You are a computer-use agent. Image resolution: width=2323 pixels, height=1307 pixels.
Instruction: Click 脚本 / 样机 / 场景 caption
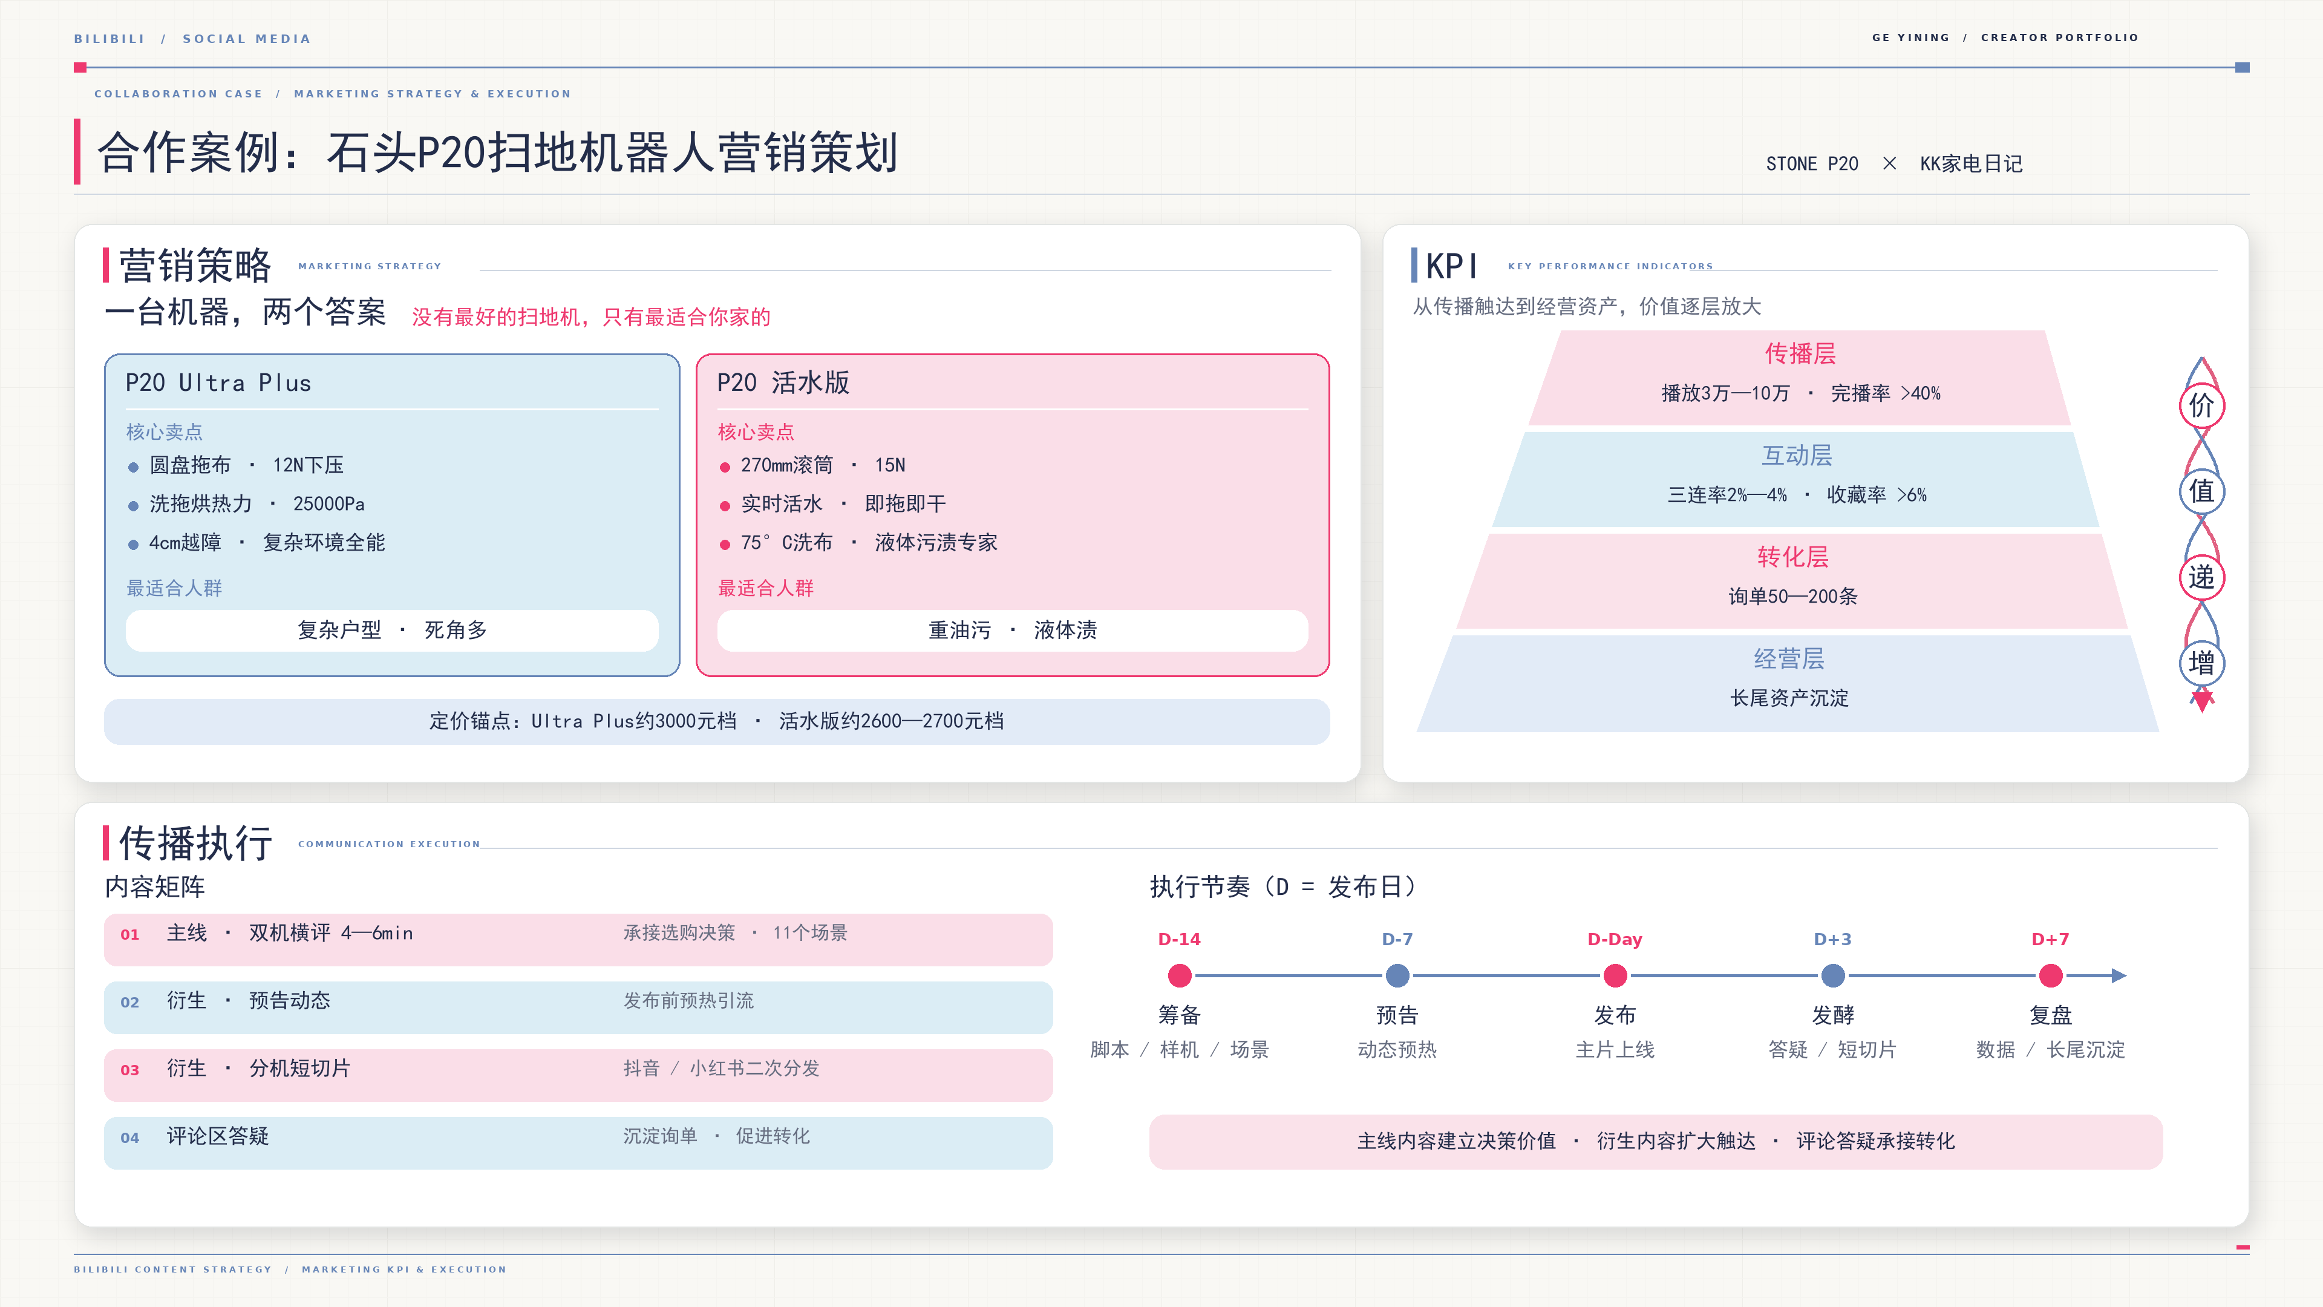(x=1180, y=1049)
